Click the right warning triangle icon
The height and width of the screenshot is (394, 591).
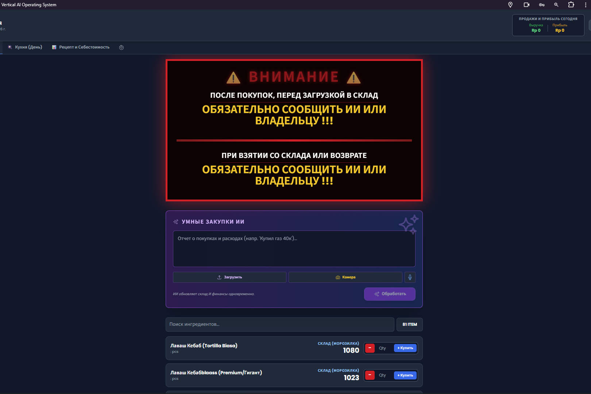pyautogui.click(x=354, y=78)
